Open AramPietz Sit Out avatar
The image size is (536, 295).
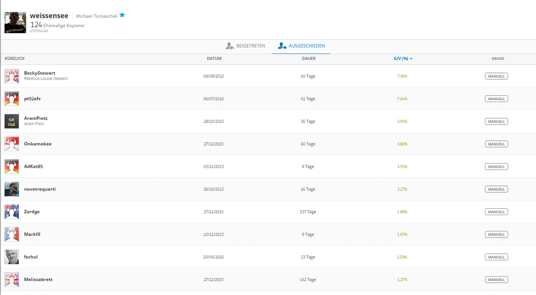12,121
